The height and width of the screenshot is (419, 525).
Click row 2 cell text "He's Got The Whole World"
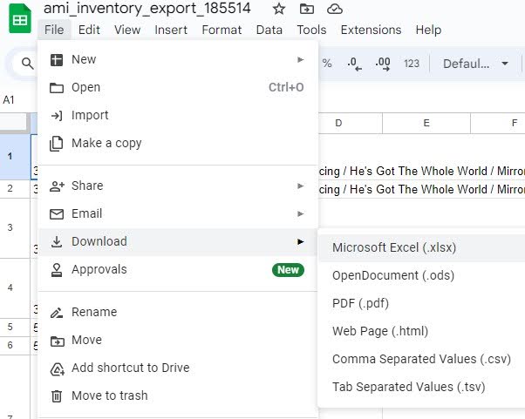coord(419,189)
